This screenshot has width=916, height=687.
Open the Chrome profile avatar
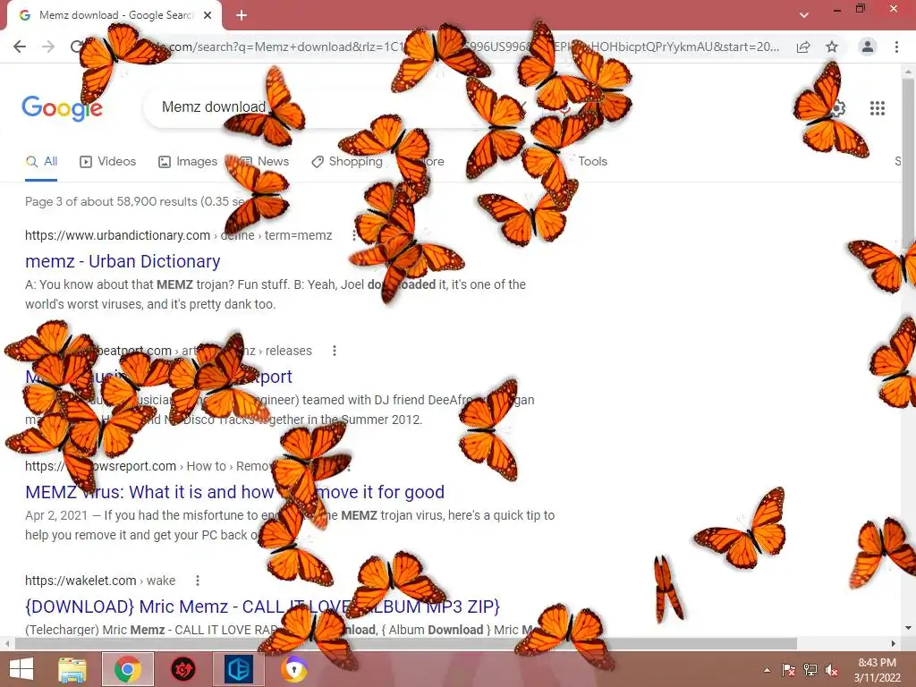(868, 47)
